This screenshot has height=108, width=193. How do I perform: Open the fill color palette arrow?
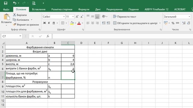(75, 23)
